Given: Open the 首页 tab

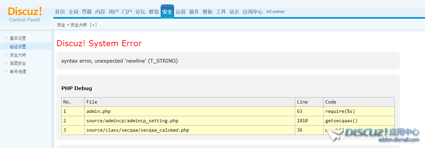Looking at the screenshot, I should click(60, 12).
